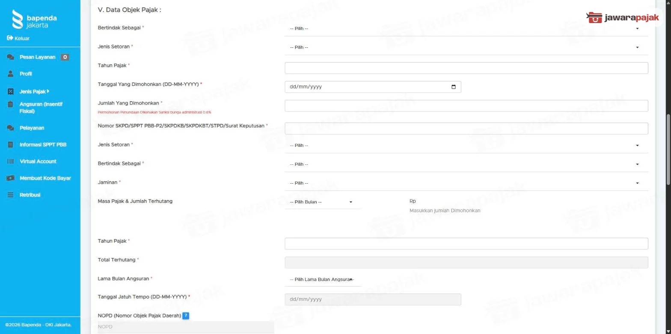Open Informasi SPPT PBB page

[x=43, y=144]
